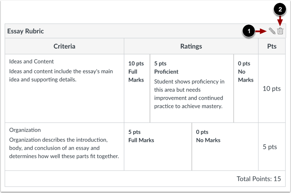Choose the 5 pts Full Marks rating for Organization

point(158,147)
